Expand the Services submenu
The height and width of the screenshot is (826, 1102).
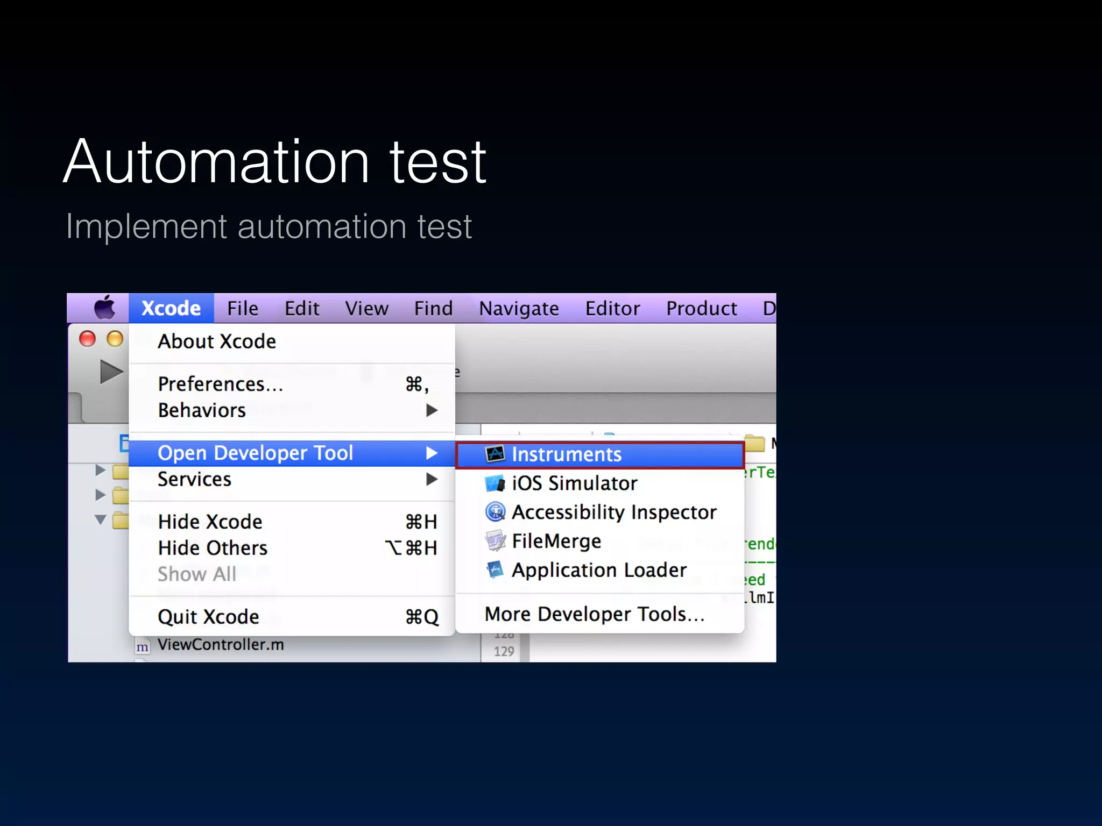(x=292, y=479)
